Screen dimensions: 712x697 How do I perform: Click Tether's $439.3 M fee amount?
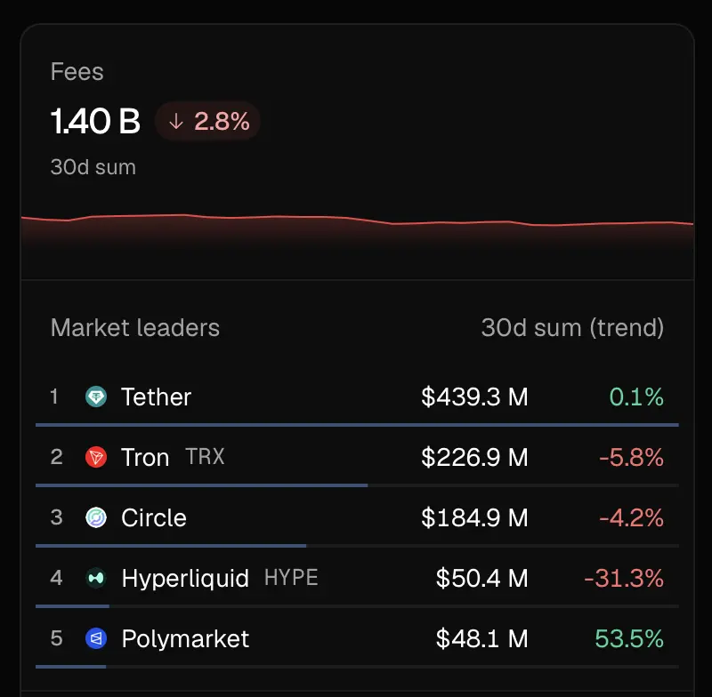474,397
